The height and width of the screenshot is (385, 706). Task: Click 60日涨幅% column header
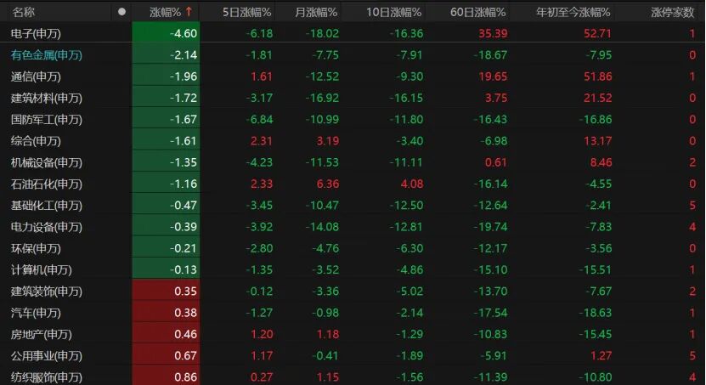[477, 12]
